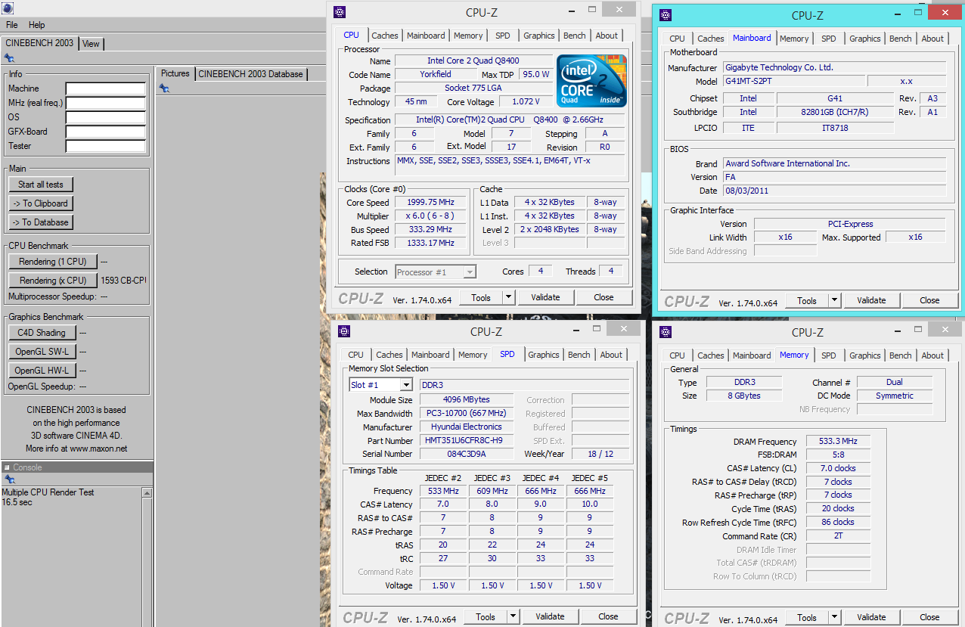Click the pin icon under the Pictures tab

pos(164,88)
